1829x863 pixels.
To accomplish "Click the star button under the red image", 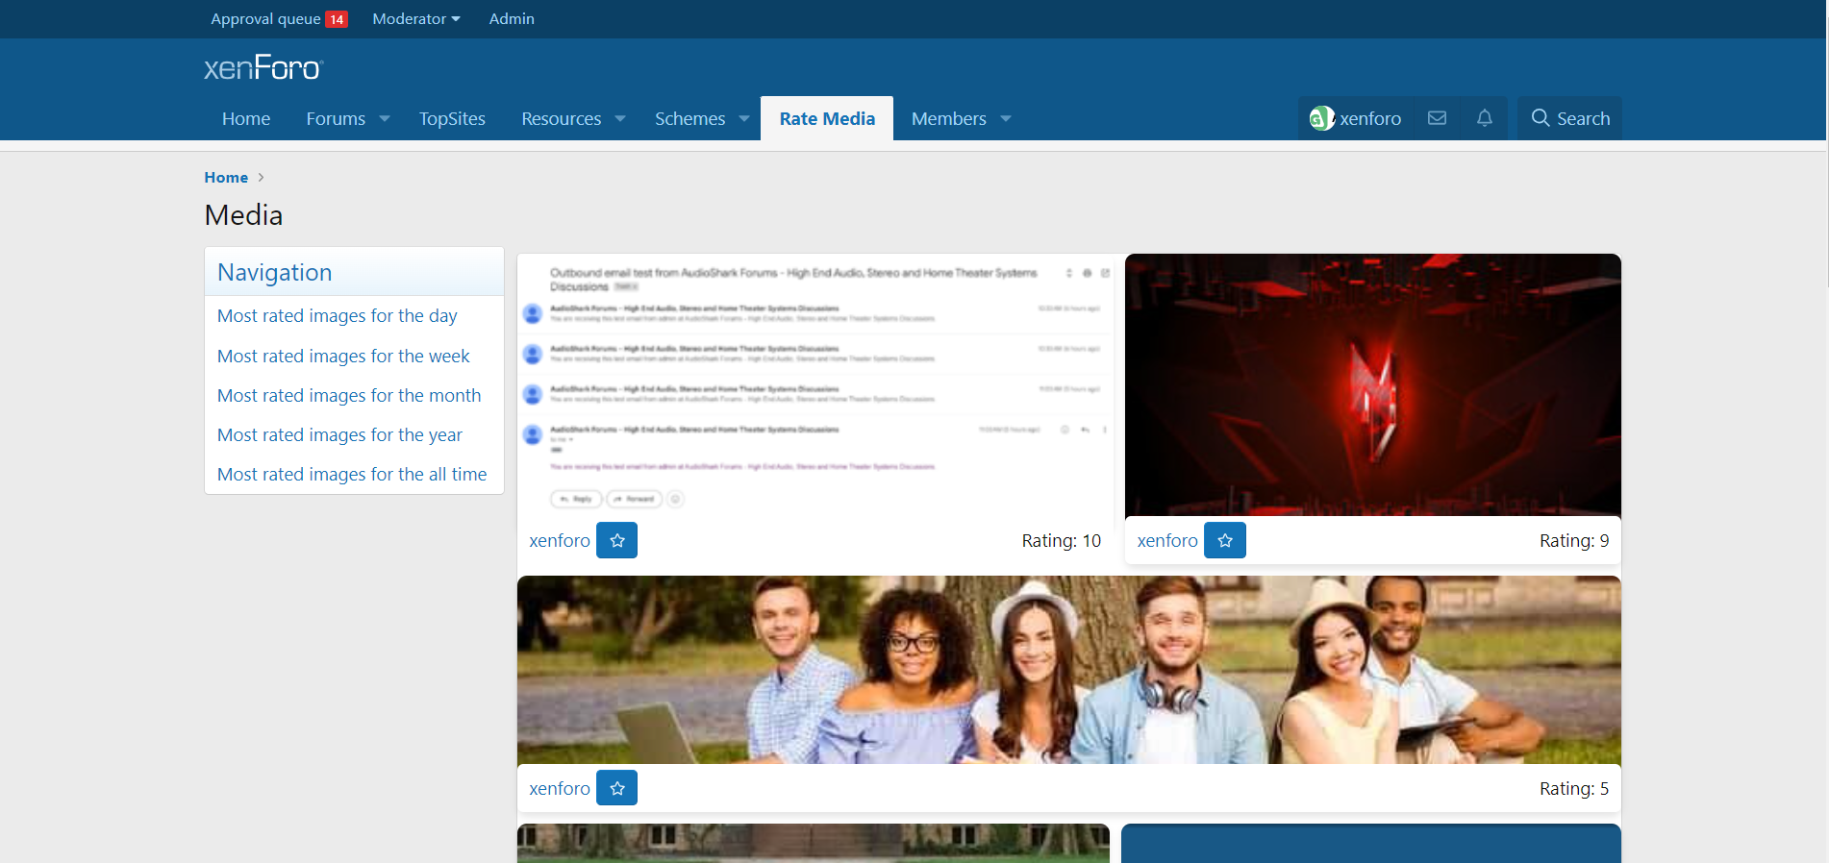I will tap(1224, 540).
